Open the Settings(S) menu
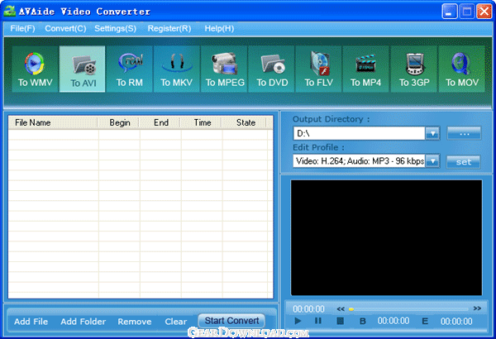Image resolution: width=496 pixels, height=339 pixels. pyautogui.click(x=115, y=28)
